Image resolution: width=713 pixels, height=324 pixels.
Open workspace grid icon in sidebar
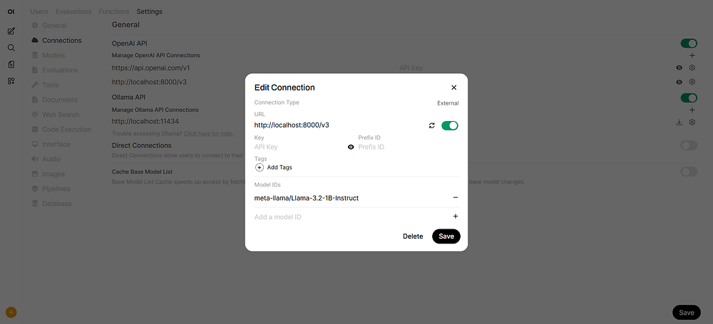(x=11, y=81)
